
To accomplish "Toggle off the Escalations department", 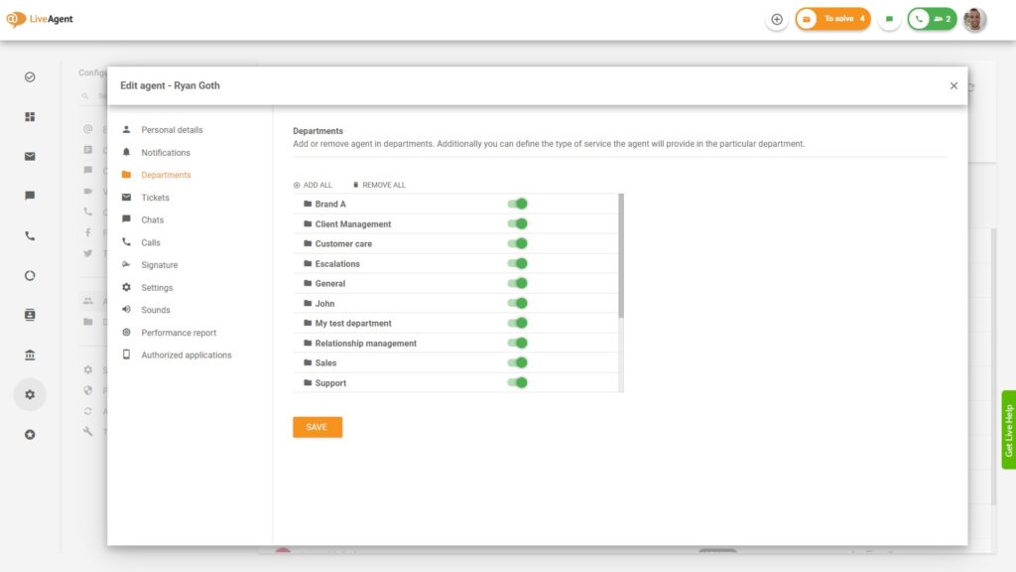I will coord(517,263).
